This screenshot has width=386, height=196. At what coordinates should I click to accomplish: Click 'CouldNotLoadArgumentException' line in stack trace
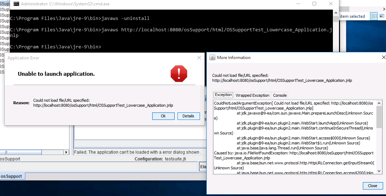[x=293, y=106]
